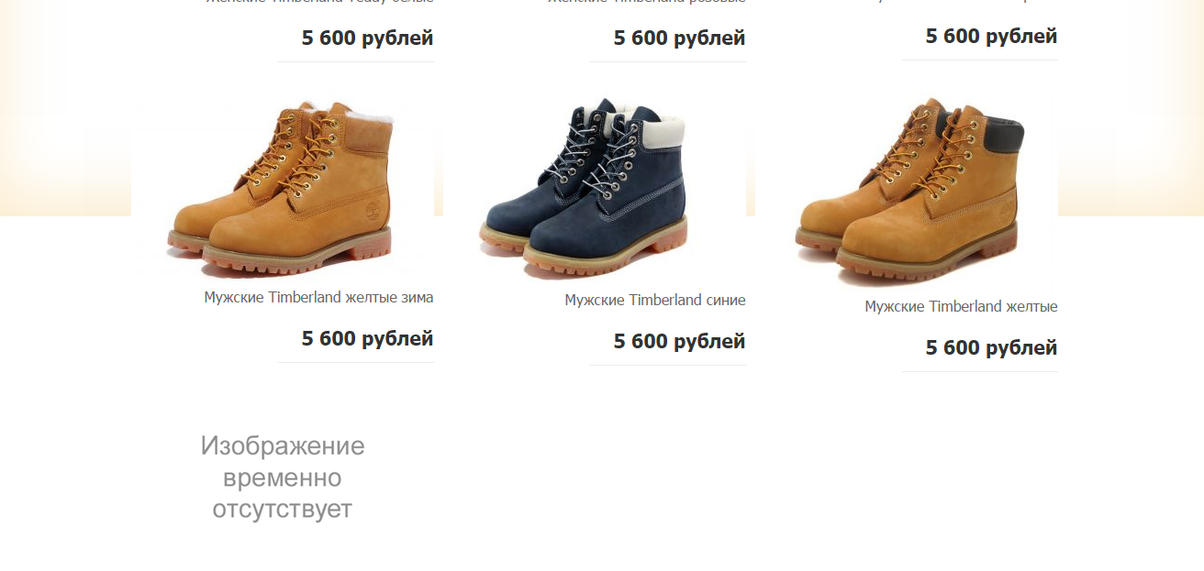Screen dimensions: 1204x571
Task: Click the 'Мужские Timberland желтые' product title
Action: click(x=961, y=306)
